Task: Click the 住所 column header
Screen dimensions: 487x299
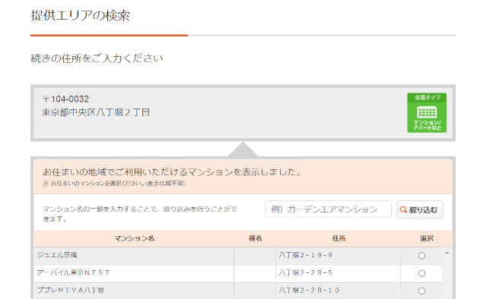Action: (339, 238)
